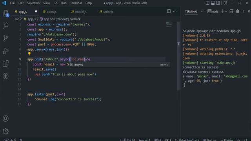The height and width of the screenshot is (141, 251).
Task: Click the code minimap preview
Action: [x=169, y=24]
